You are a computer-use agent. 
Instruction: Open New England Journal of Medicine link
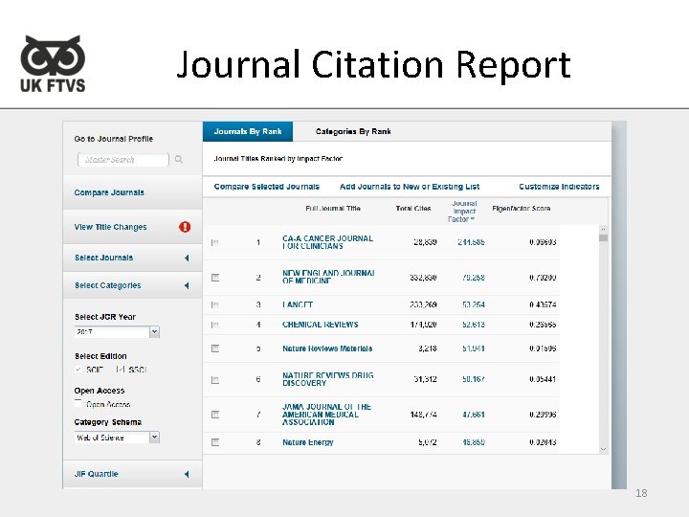coord(328,277)
